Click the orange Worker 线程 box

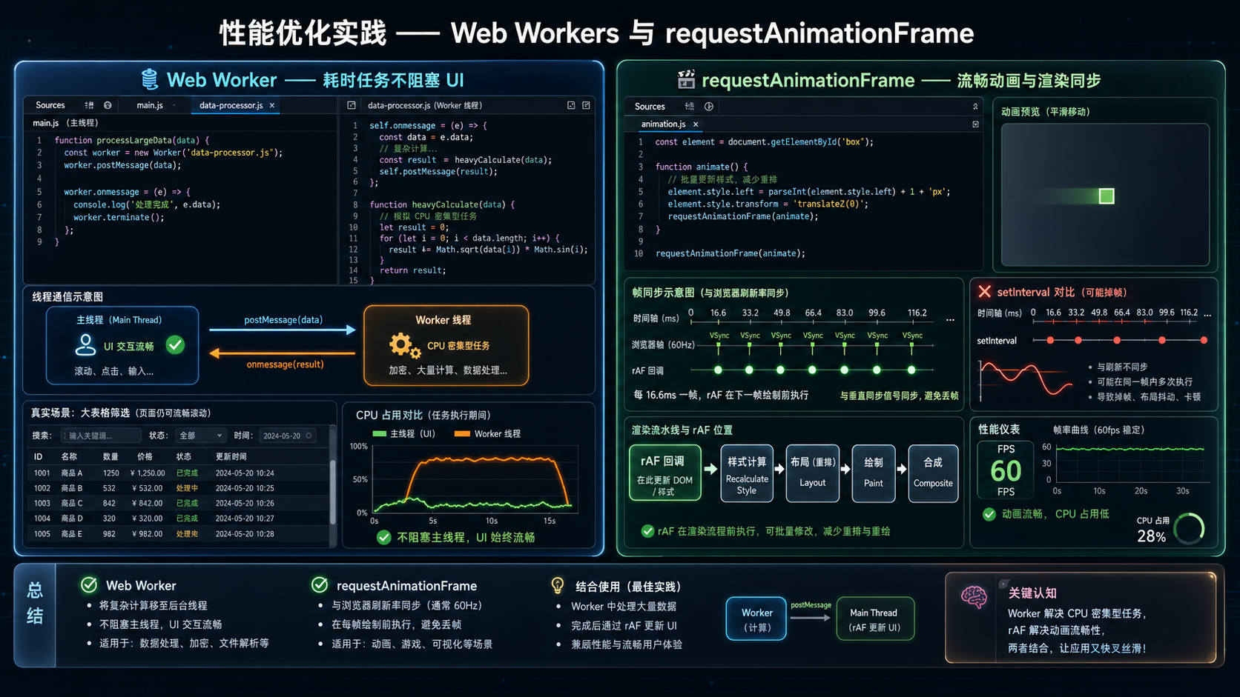pyautogui.click(x=446, y=345)
